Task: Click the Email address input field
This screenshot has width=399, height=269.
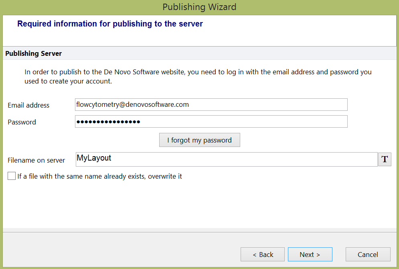Action: (x=211, y=105)
